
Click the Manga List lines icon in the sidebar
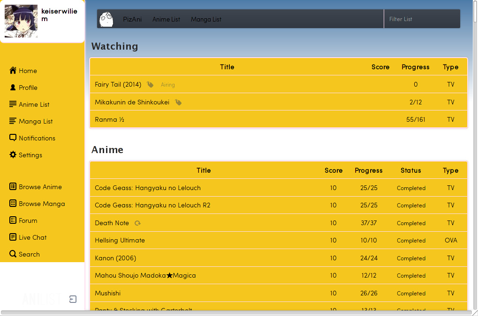click(x=13, y=121)
